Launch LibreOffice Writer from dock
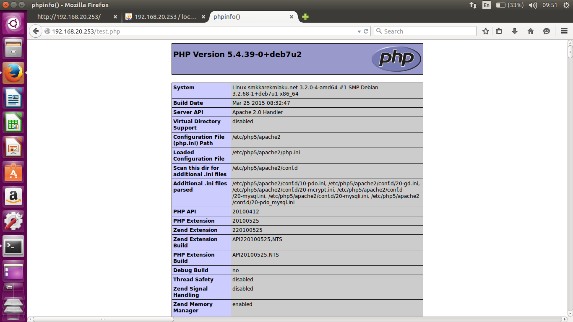This screenshot has width=573, height=322. click(13, 98)
